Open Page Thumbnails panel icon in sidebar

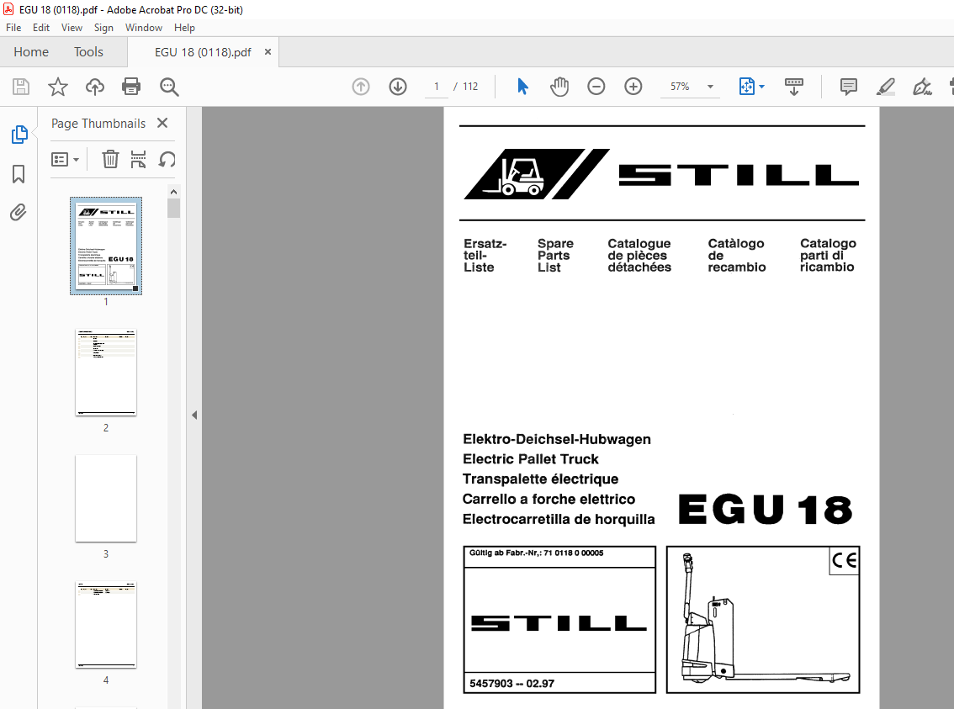pos(19,135)
